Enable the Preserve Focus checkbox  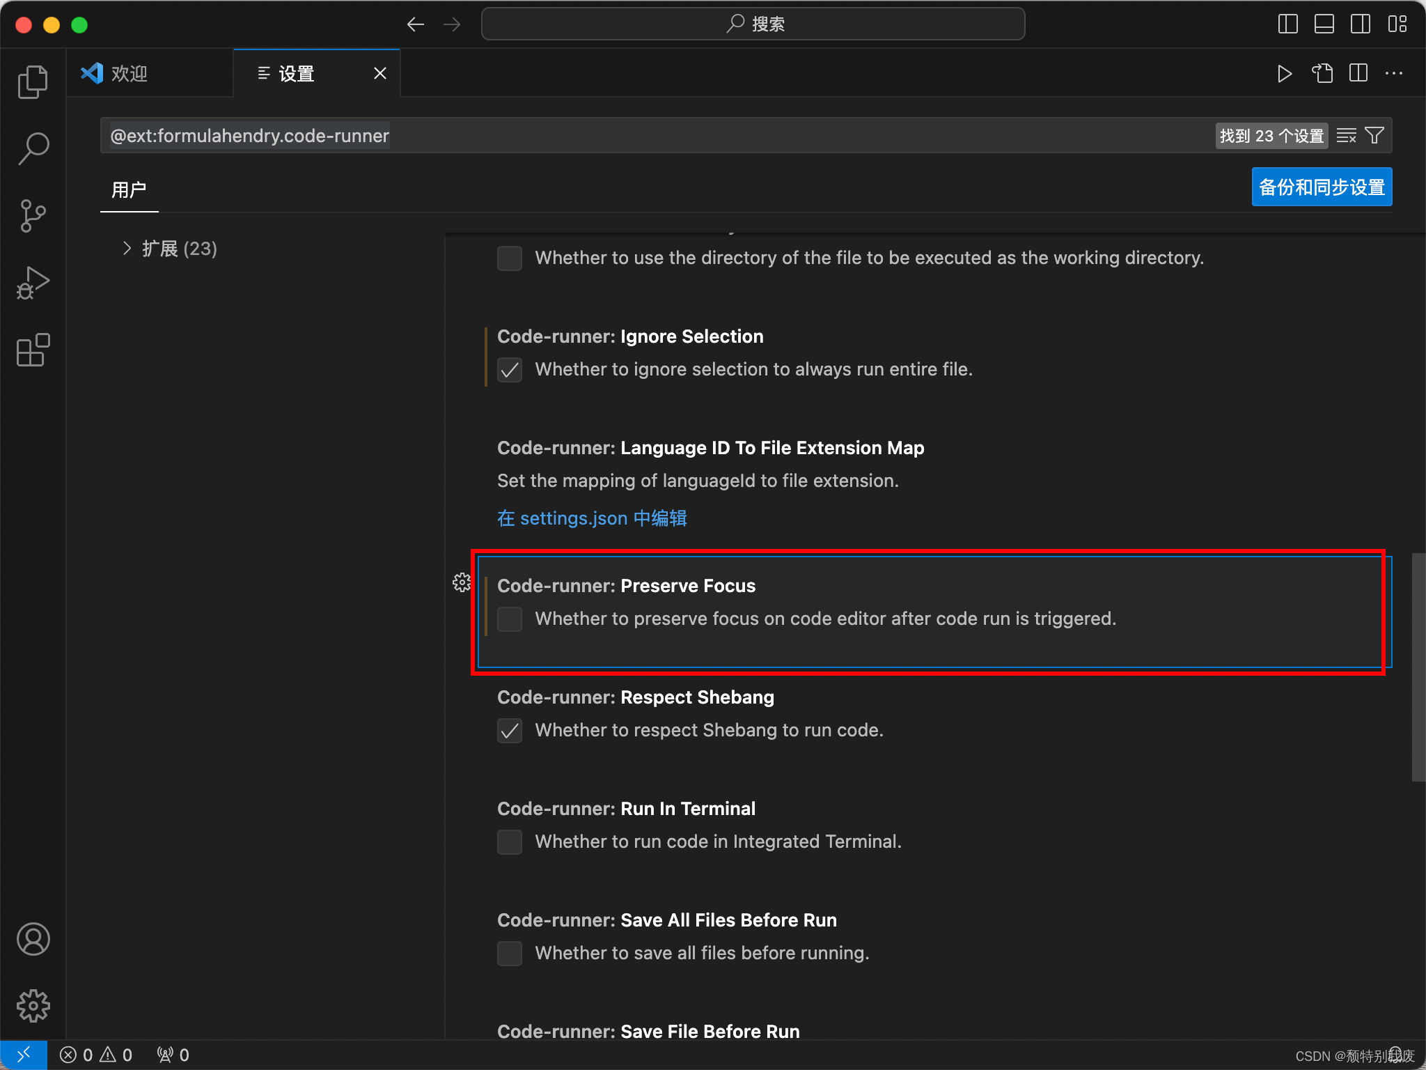click(x=510, y=619)
